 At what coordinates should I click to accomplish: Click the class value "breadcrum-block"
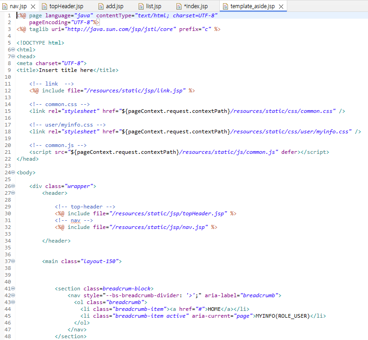(126, 289)
